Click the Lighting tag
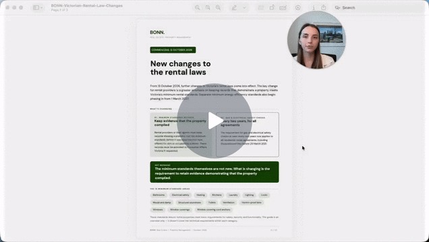 pos(250,195)
